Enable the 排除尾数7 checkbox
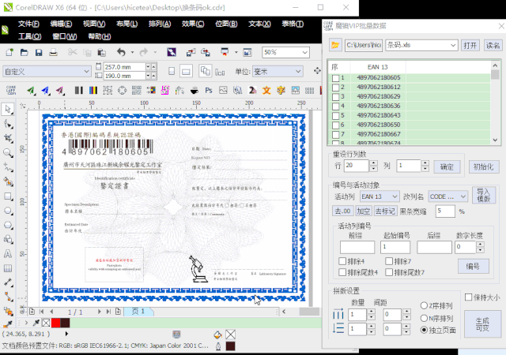Viewport: 506px width, 355px height. [x=389, y=272]
